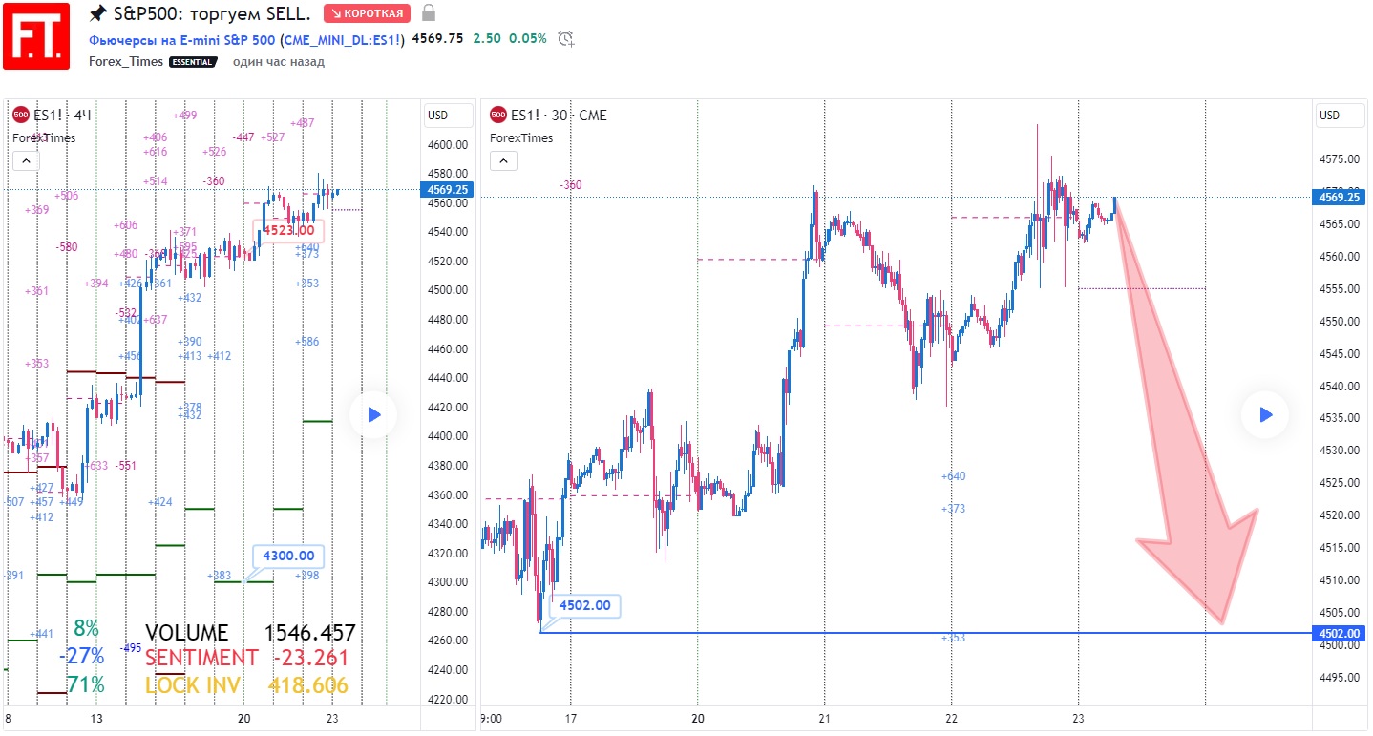
Task: Open the Forex_Times author profile
Action: point(126,61)
